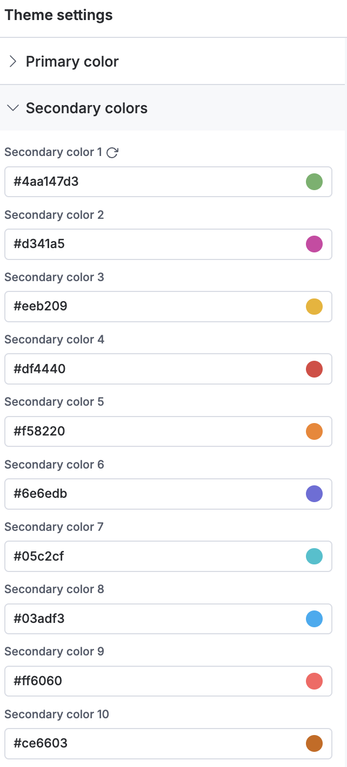Open brown swatch for Secondary color 10
The width and height of the screenshot is (347, 767).
point(314,743)
